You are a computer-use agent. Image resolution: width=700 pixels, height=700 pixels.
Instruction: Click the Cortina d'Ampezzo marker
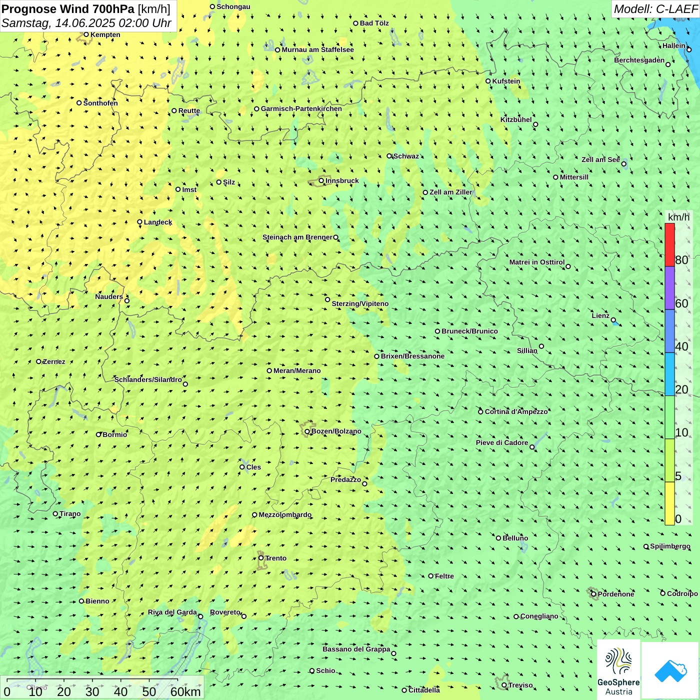tap(481, 411)
